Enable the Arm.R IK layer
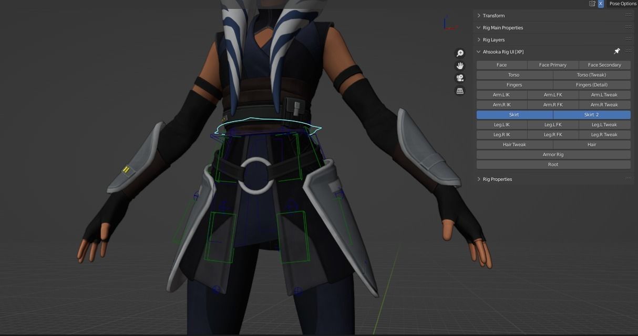The width and height of the screenshot is (638, 336). click(502, 105)
